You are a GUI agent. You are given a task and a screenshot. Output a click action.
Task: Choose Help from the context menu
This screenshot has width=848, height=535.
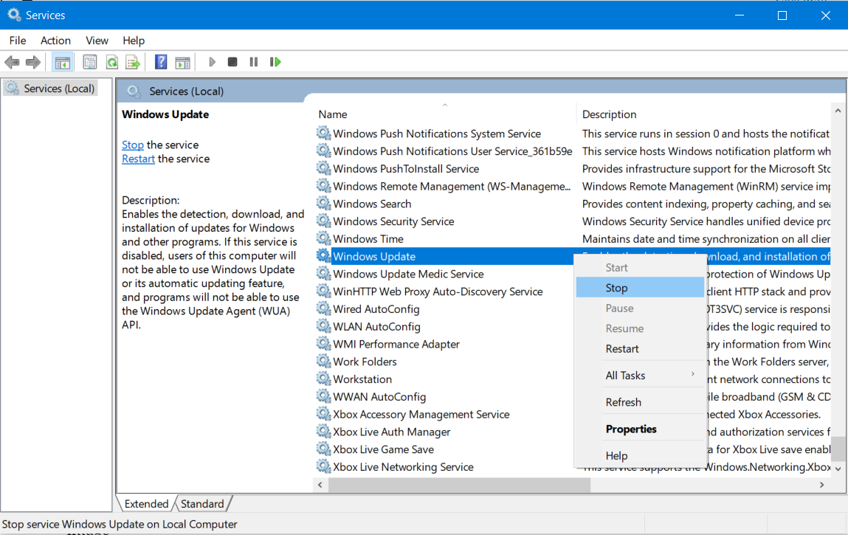click(641, 456)
